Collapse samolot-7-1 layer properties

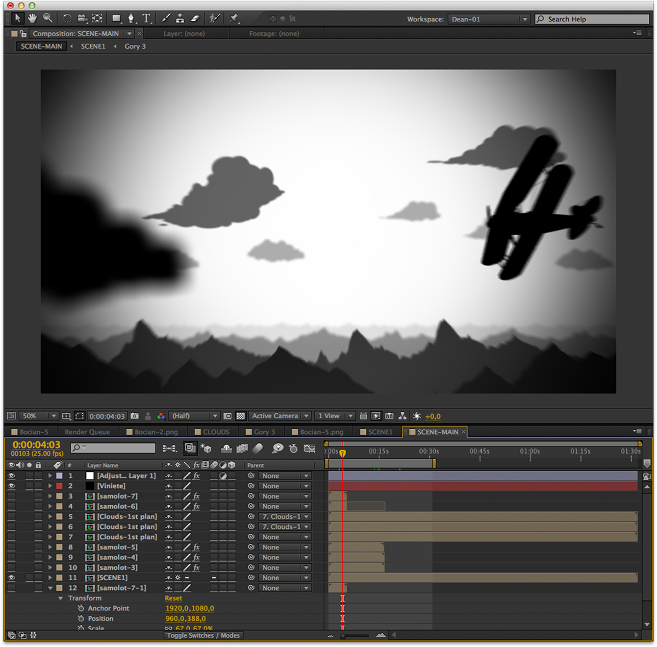point(50,588)
